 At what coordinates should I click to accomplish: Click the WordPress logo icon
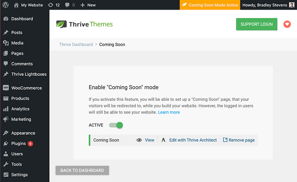click(x=5, y=5)
